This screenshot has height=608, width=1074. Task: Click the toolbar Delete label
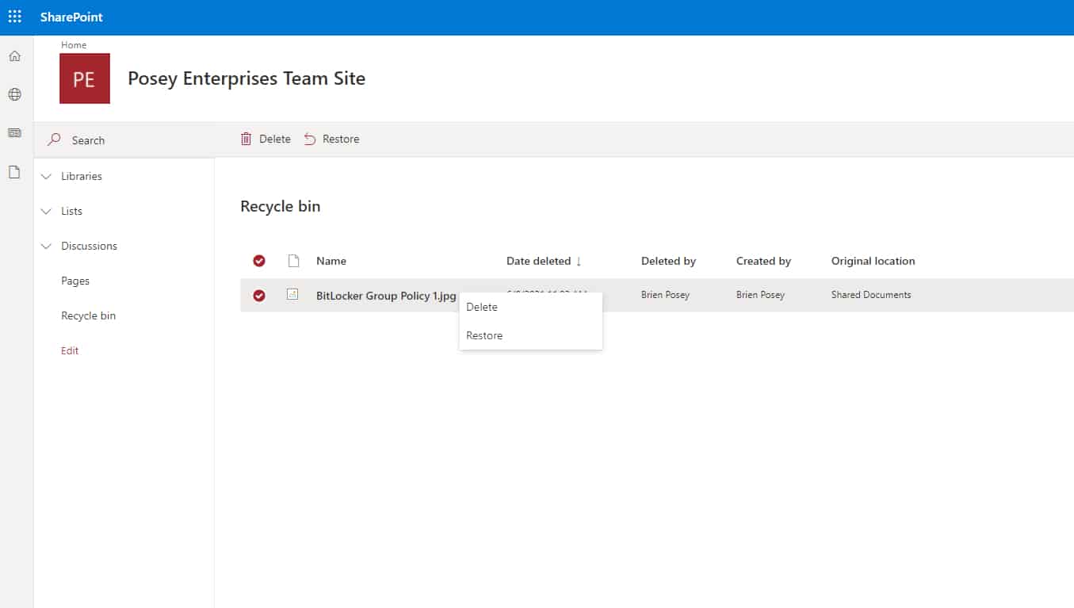coord(275,139)
